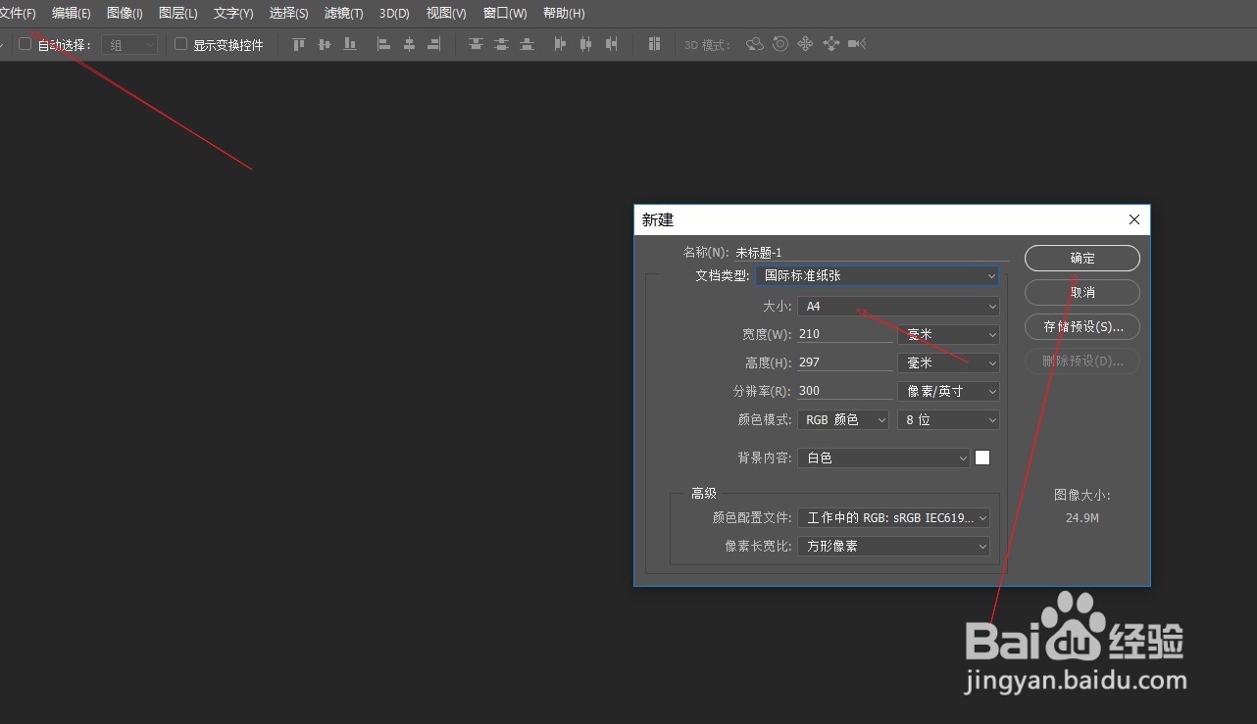Select the 3D slide object icon
The width and height of the screenshot is (1257, 724).
(x=831, y=44)
